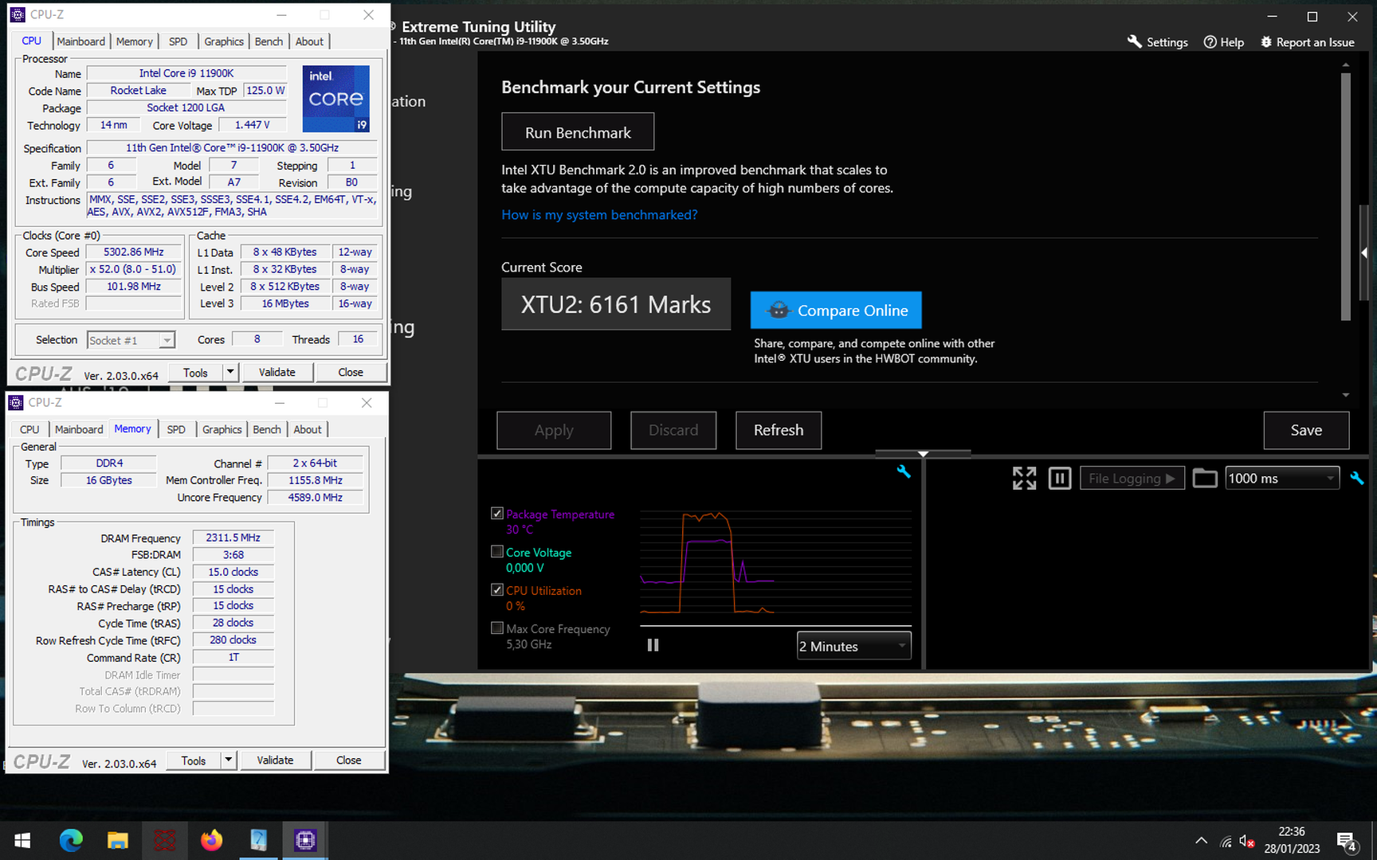Pause the graph timeline below the chart
Image resolution: width=1377 pixels, height=860 pixels.
click(653, 645)
